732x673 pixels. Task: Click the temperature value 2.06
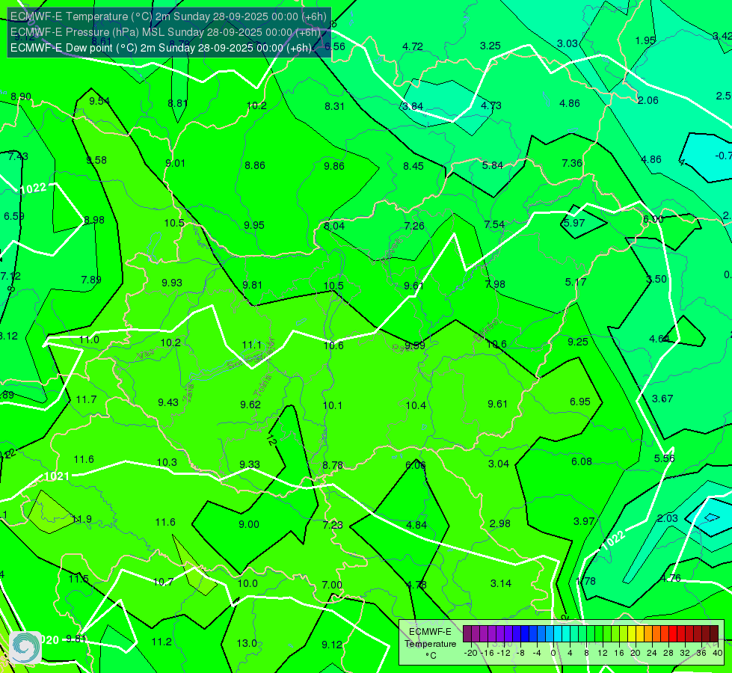(648, 100)
